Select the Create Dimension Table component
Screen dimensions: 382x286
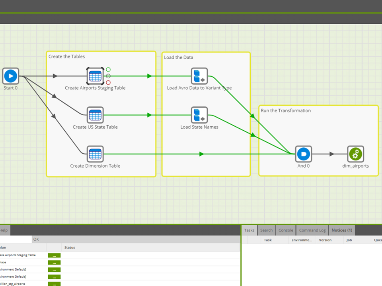click(x=95, y=154)
